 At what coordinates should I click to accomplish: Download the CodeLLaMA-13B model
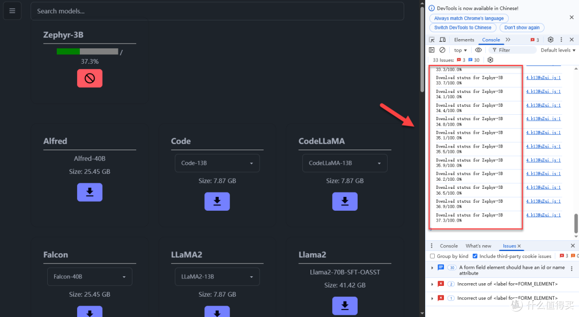click(x=345, y=201)
